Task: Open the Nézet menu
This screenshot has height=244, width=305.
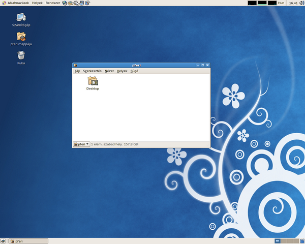Action: pos(109,71)
